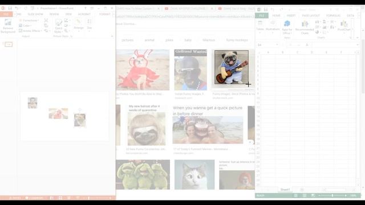Click Recommended Charts in Excel
The width and height of the screenshot is (365, 205).
(305, 27)
